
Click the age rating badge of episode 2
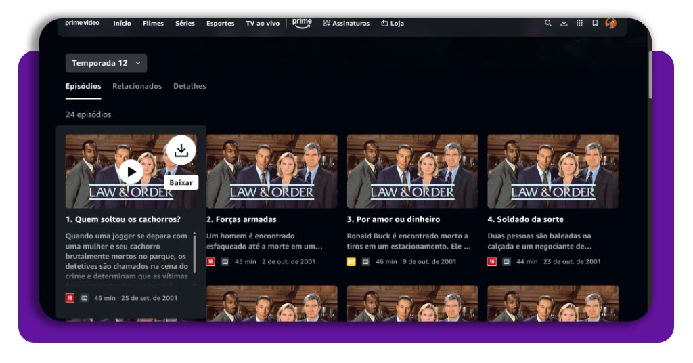pos(211,261)
